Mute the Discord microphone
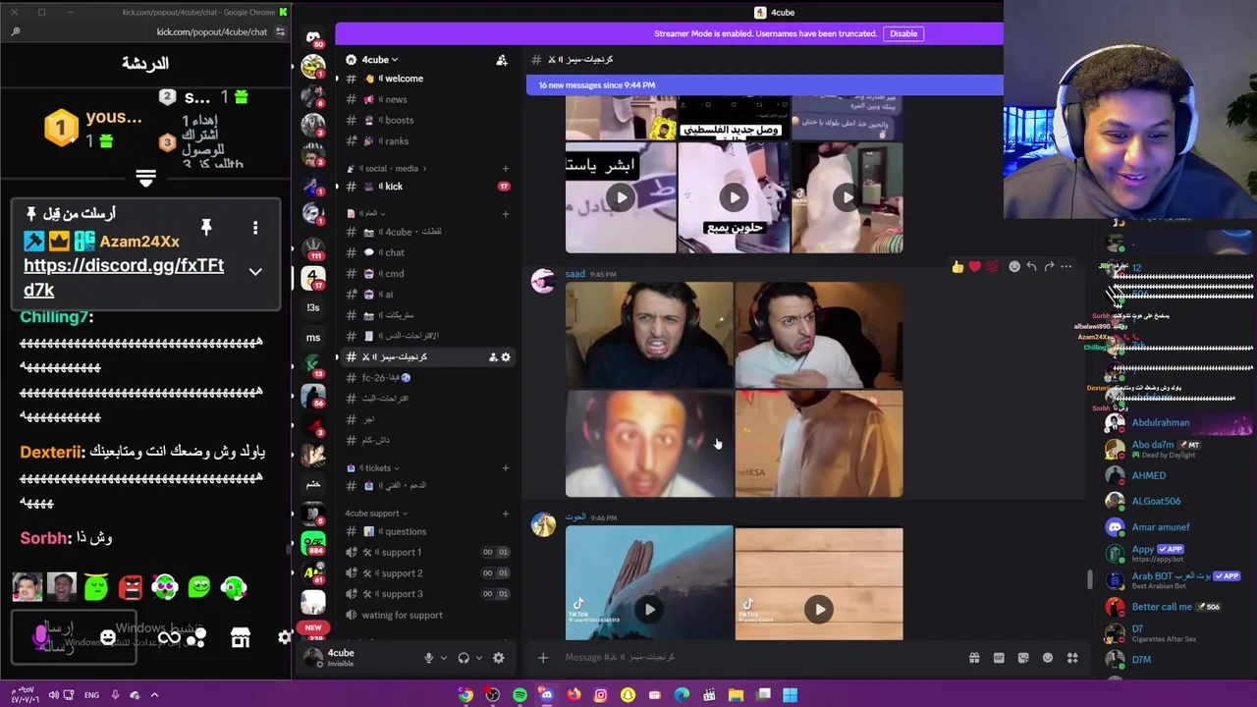1257x707 pixels. click(428, 658)
